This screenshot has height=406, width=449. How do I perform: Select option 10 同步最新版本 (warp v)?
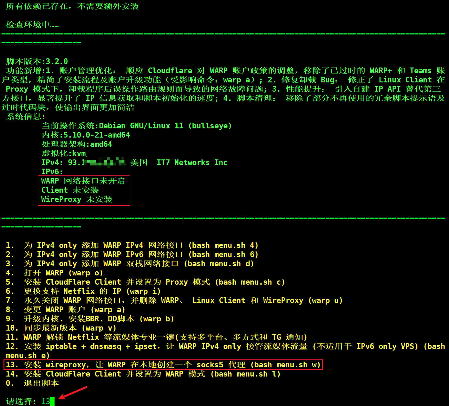tap(61, 328)
